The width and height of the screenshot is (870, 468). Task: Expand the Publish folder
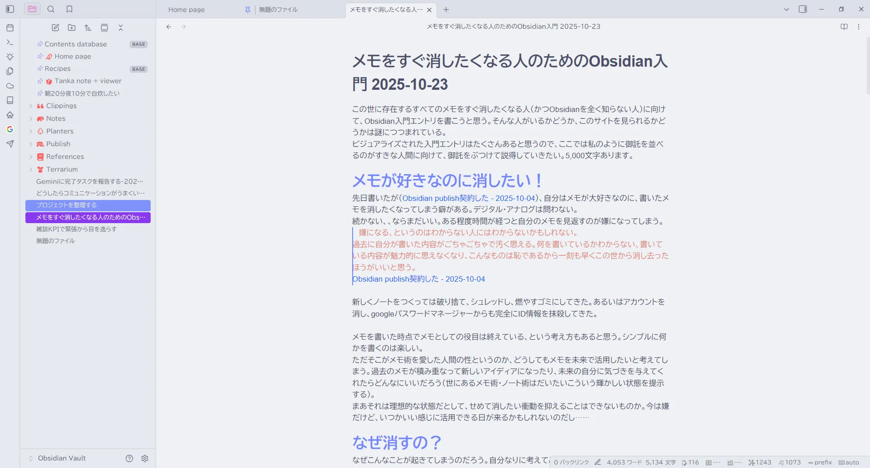pyautogui.click(x=31, y=144)
